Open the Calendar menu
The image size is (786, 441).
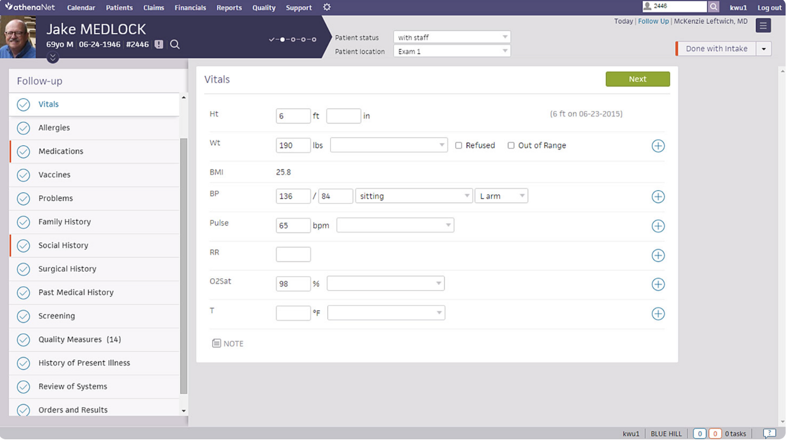pyautogui.click(x=81, y=8)
